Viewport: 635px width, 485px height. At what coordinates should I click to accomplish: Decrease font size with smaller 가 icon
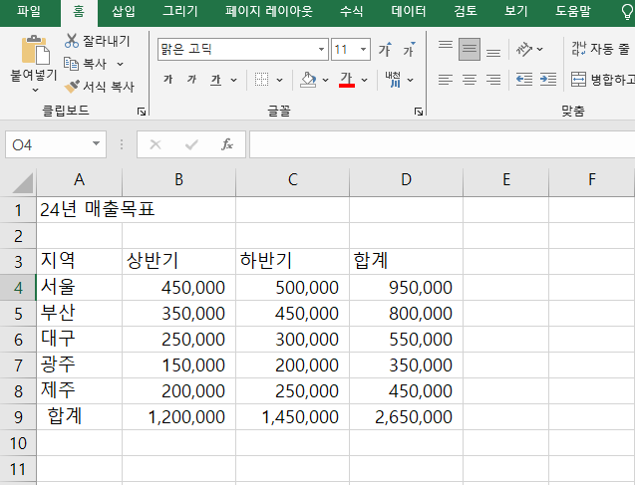coord(409,50)
